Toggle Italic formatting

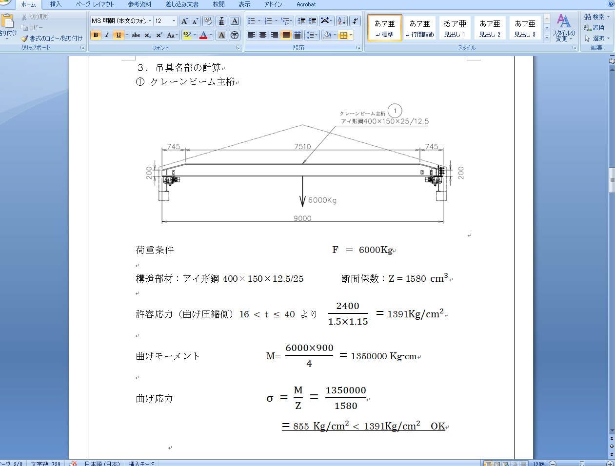(107, 35)
